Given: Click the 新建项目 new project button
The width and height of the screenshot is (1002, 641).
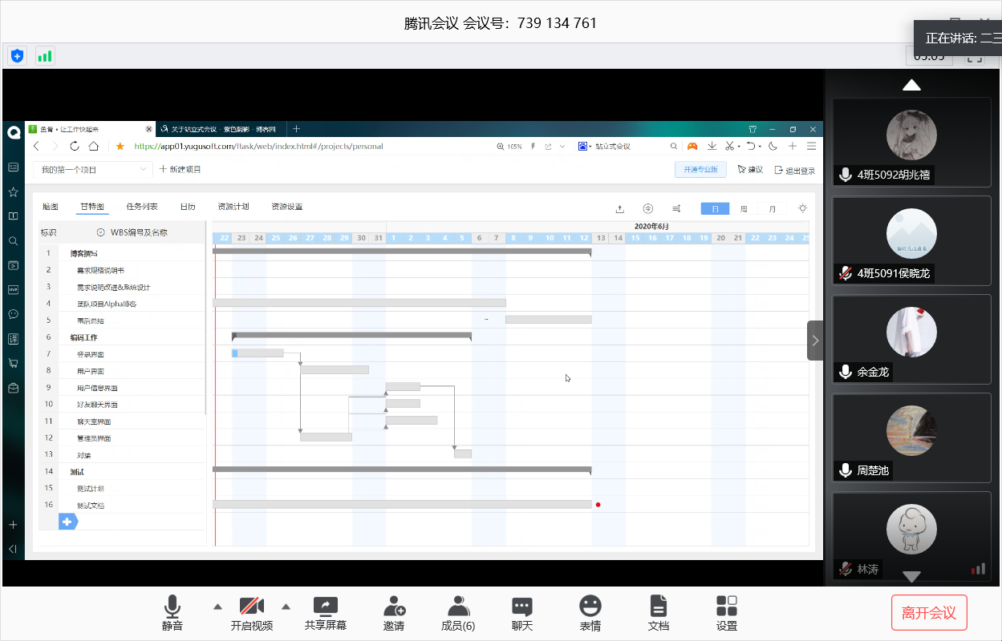Looking at the screenshot, I should click(x=181, y=169).
